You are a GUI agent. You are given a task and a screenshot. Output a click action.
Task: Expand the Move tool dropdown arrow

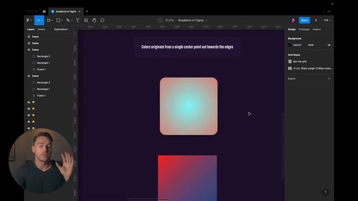(x=43, y=20)
